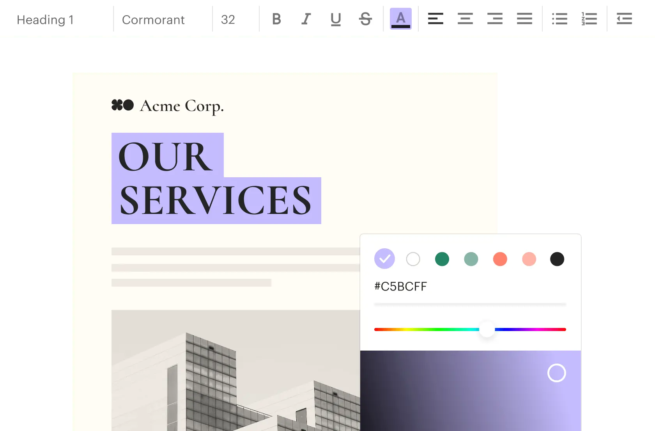The width and height of the screenshot is (655, 431).
Task: Insert a numbered list
Action: pos(589,19)
